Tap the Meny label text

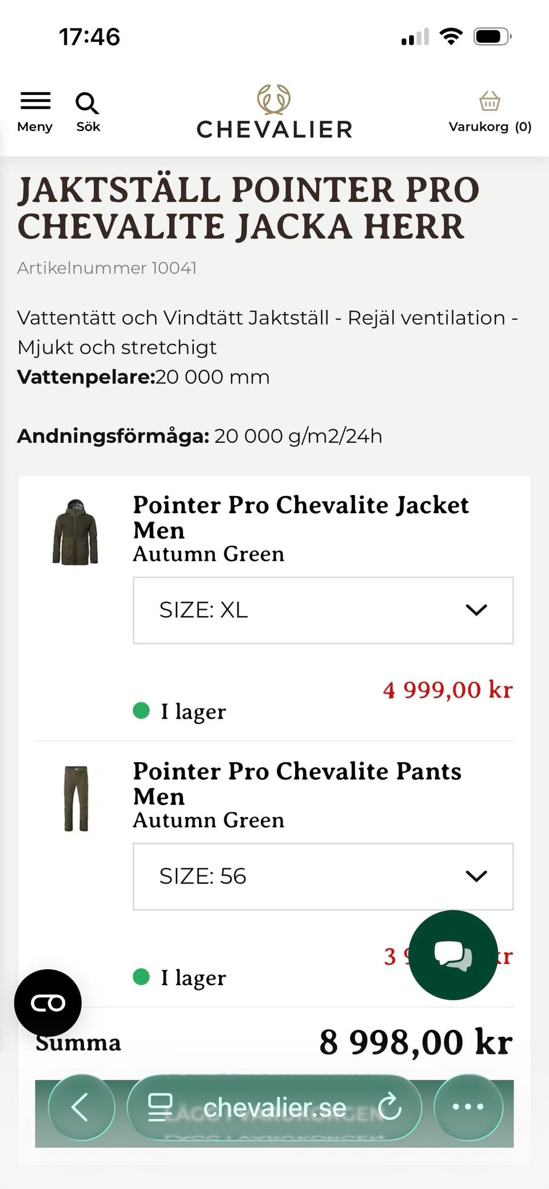click(35, 127)
